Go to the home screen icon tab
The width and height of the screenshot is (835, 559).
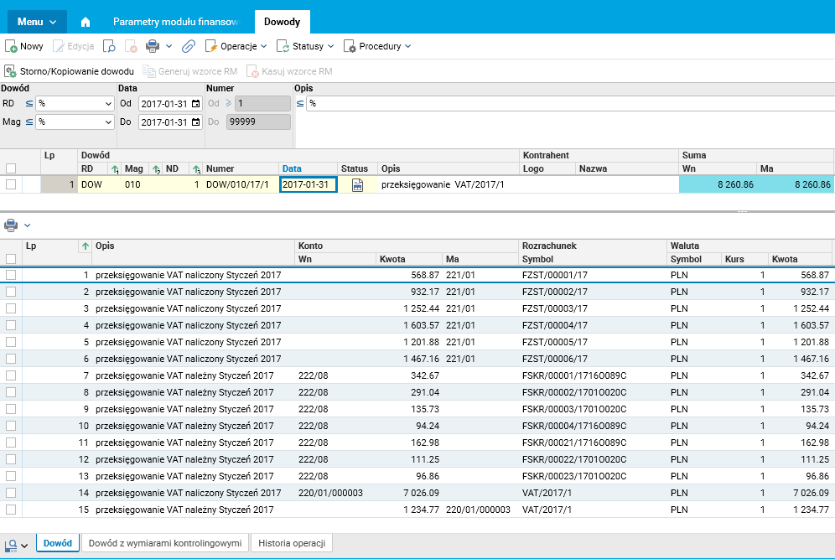click(85, 22)
